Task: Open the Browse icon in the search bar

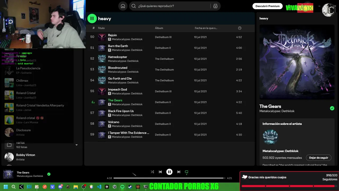Action: click(215, 6)
